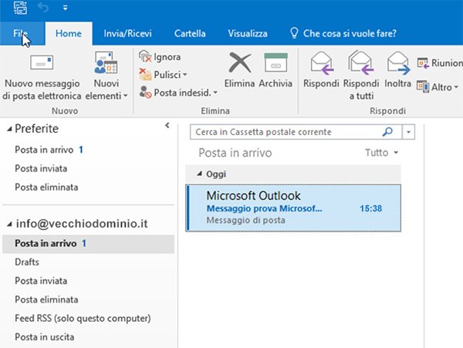This screenshot has width=463, height=348.
Task: Create a Nuovo messaggio di posta elettronica
Action: coord(42,77)
